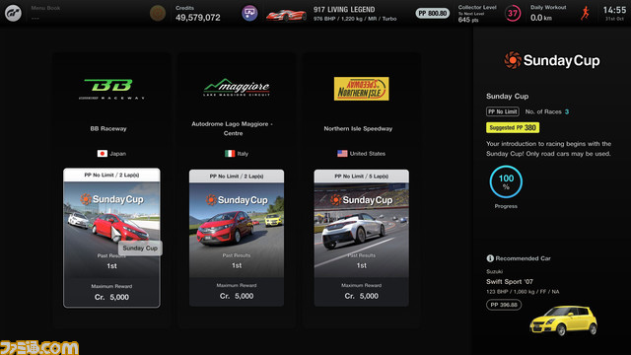Viewport: 631px width, 355px height.
Task: Click the No. of Races 3 text
Action: pyautogui.click(x=547, y=111)
